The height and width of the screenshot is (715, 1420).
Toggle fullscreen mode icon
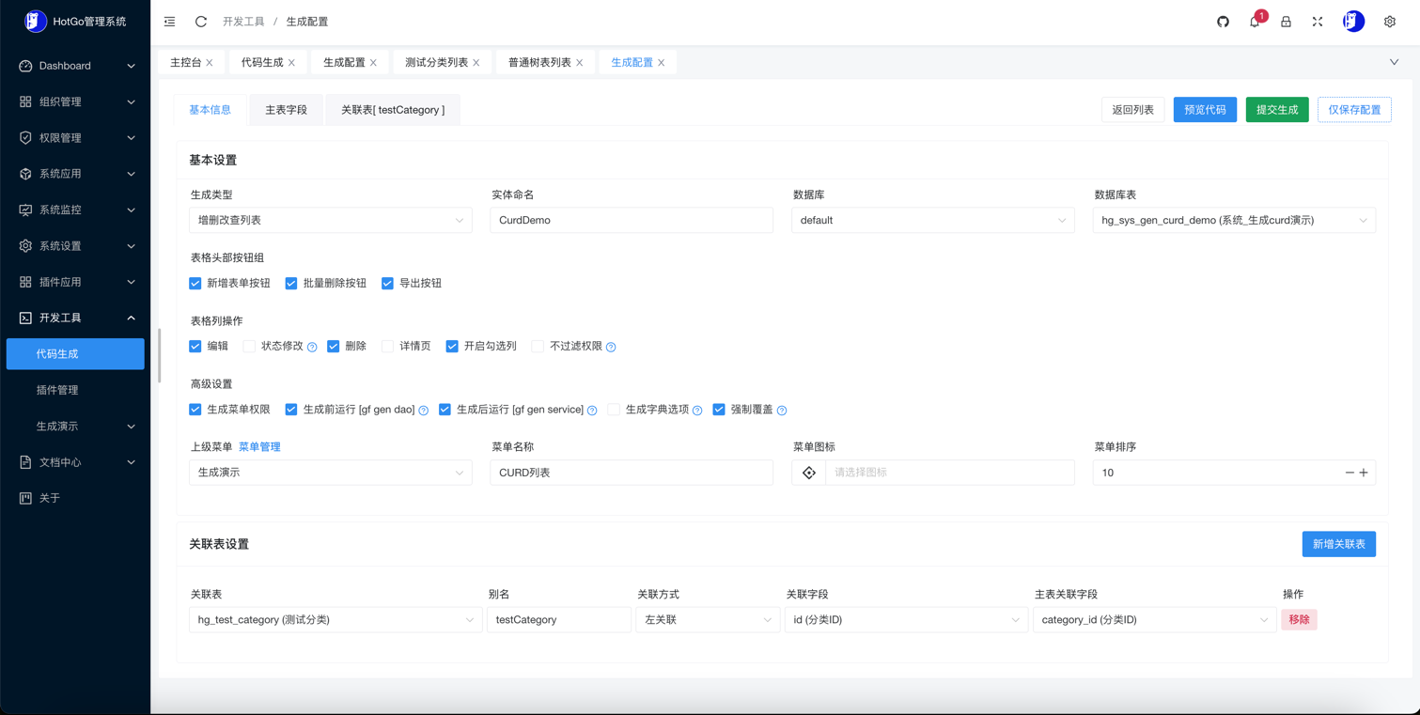coord(1318,22)
